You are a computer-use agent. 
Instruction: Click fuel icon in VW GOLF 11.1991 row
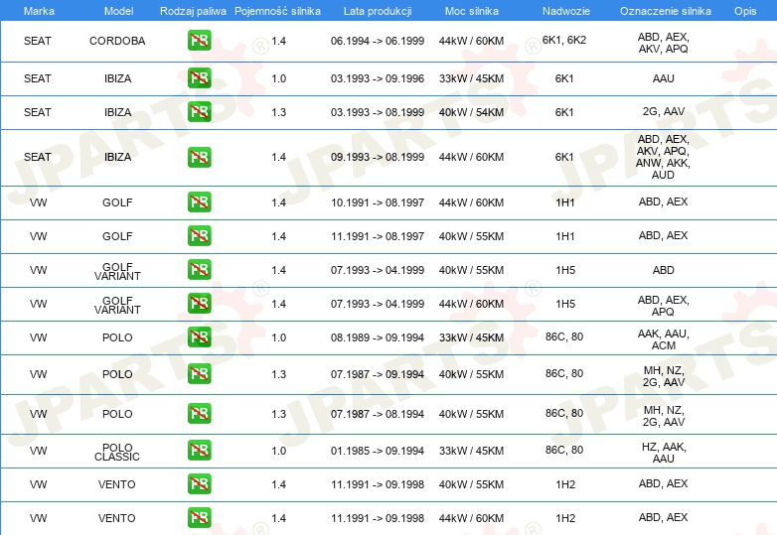(199, 235)
